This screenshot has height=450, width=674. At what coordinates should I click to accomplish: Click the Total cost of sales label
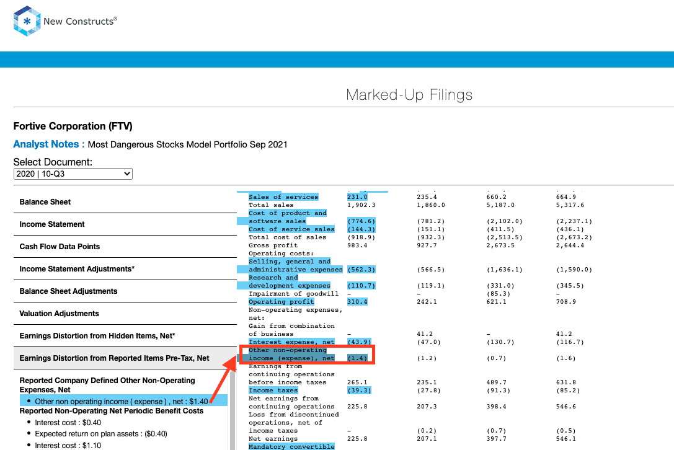point(287,237)
